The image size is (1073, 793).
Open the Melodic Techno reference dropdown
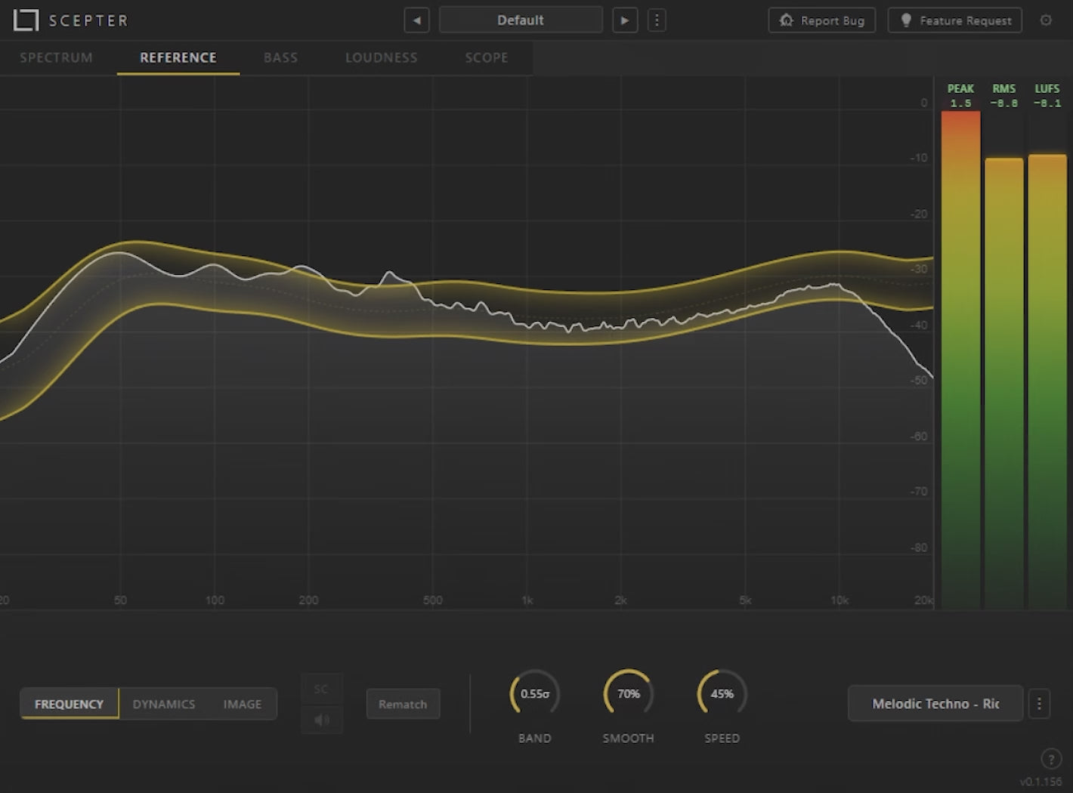(x=935, y=704)
